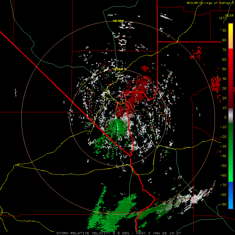The height and width of the screenshot is (235, 235).
Task: Click the 20 value on velocity scale
Action: tap(224, 98)
